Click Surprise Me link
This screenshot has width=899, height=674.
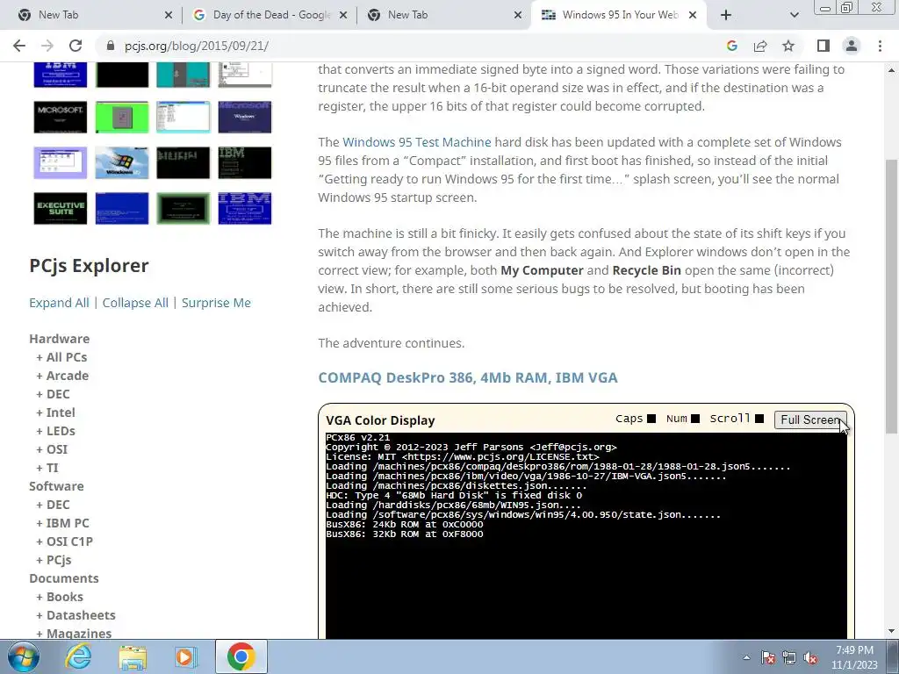pyautogui.click(x=216, y=303)
